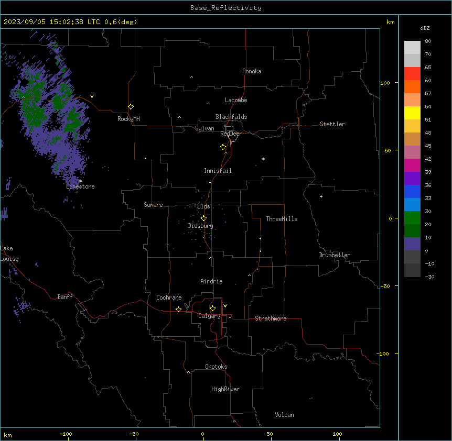Click the yellow diamond marker beside RockyMH
Viewport: 452px width, 441px height.
pyautogui.click(x=131, y=107)
